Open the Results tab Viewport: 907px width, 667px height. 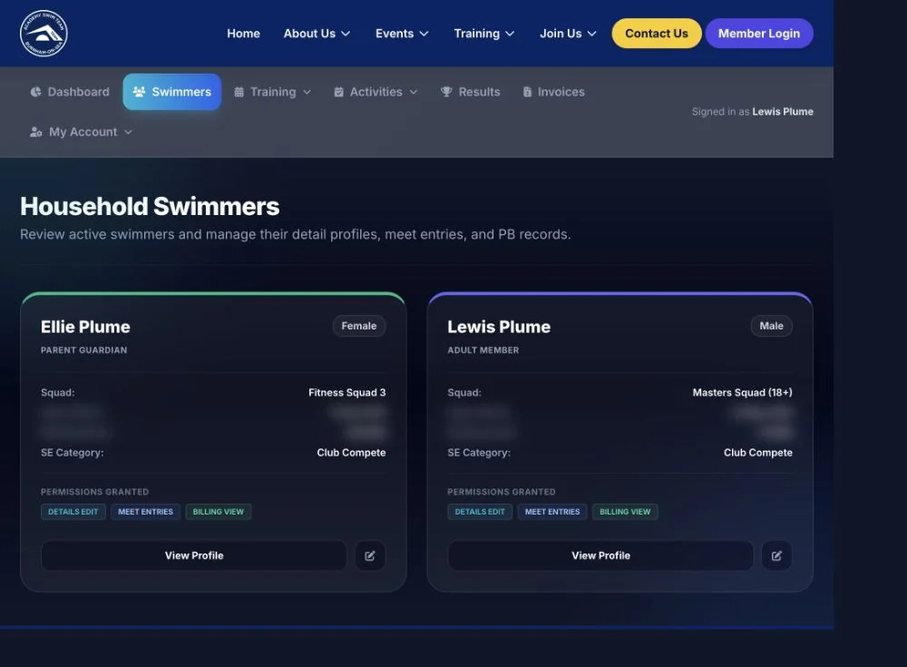pyautogui.click(x=470, y=92)
